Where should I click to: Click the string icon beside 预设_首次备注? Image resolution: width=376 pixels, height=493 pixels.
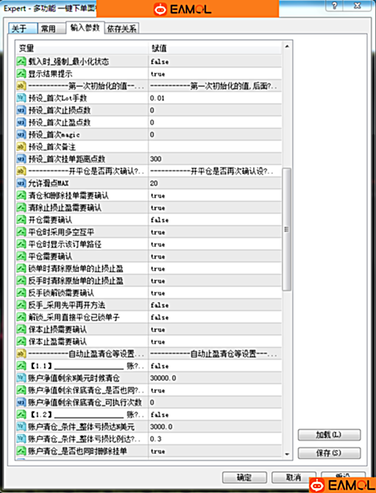click(21, 147)
